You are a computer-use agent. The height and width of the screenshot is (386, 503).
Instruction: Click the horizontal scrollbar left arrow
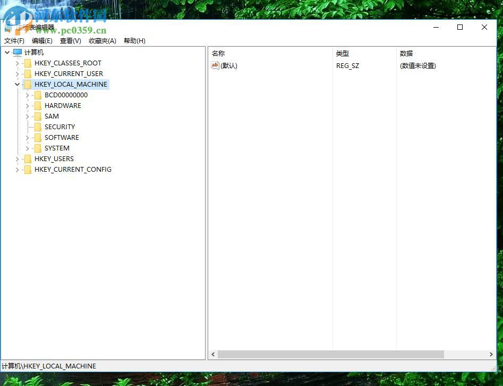[213, 354]
